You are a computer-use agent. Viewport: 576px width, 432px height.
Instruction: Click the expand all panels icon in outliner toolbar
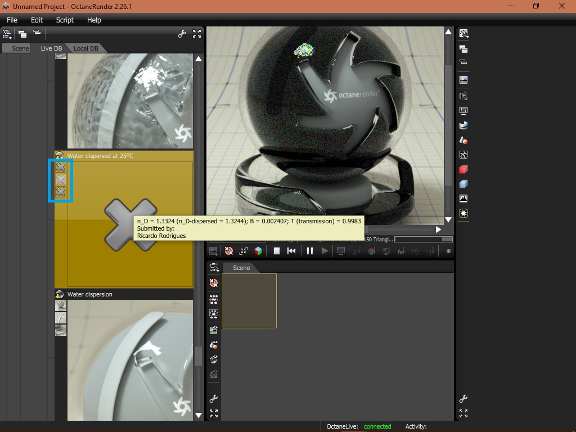pos(22,34)
